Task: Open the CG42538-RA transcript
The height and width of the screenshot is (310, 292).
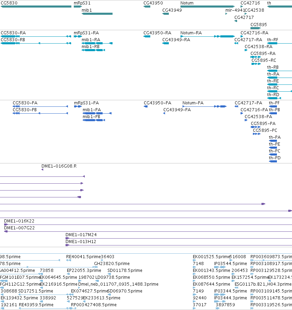Action: tap(246, 50)
